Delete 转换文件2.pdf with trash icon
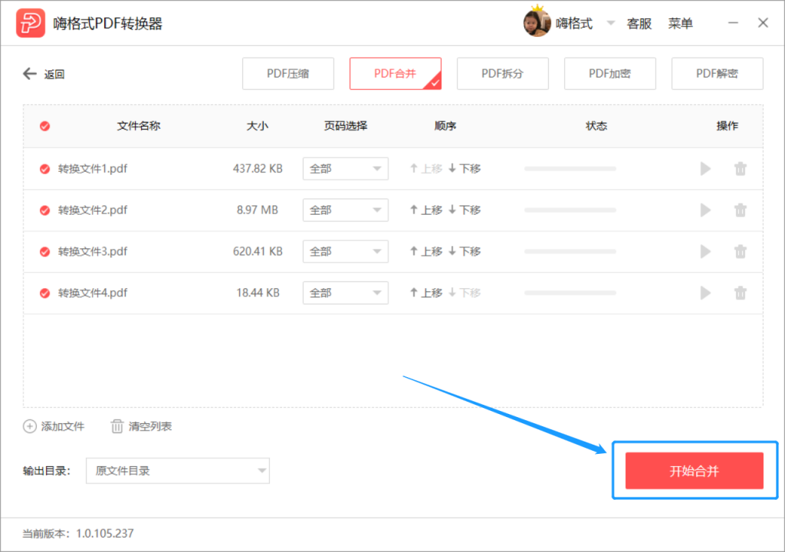 741,210
